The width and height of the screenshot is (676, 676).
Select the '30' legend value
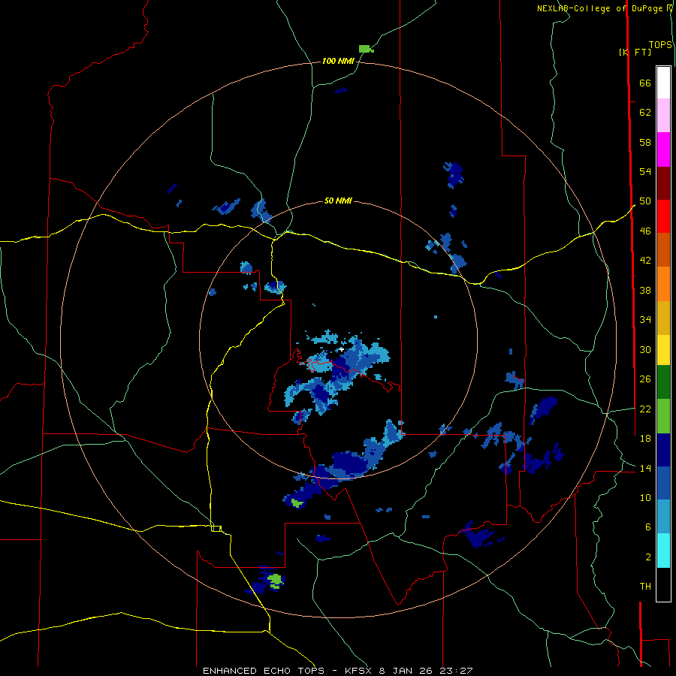(x=645, y=349)
